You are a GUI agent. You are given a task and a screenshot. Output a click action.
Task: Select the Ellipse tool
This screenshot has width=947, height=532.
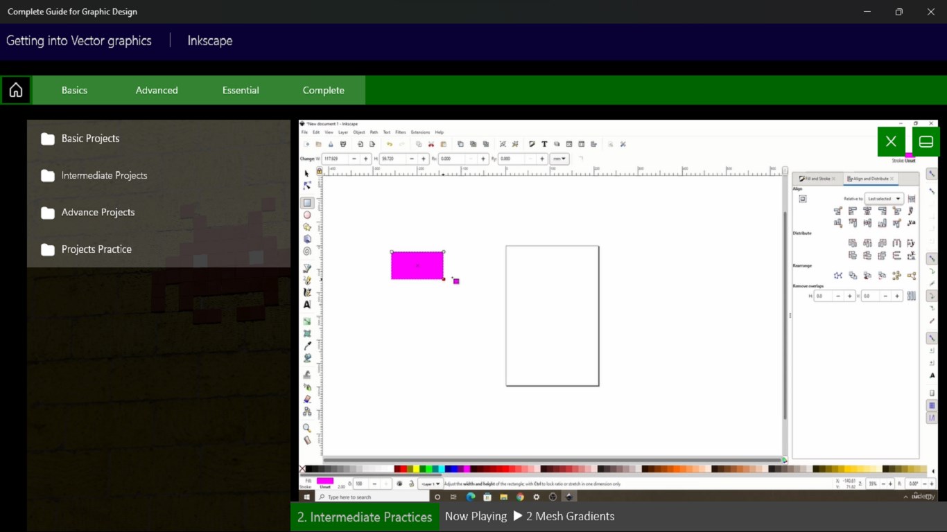pyautogui.click(x=307, y=215)
